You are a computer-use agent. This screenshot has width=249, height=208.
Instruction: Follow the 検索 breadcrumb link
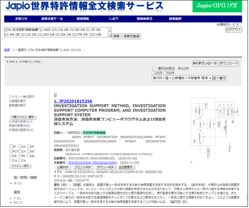click(x=7, y=50)
